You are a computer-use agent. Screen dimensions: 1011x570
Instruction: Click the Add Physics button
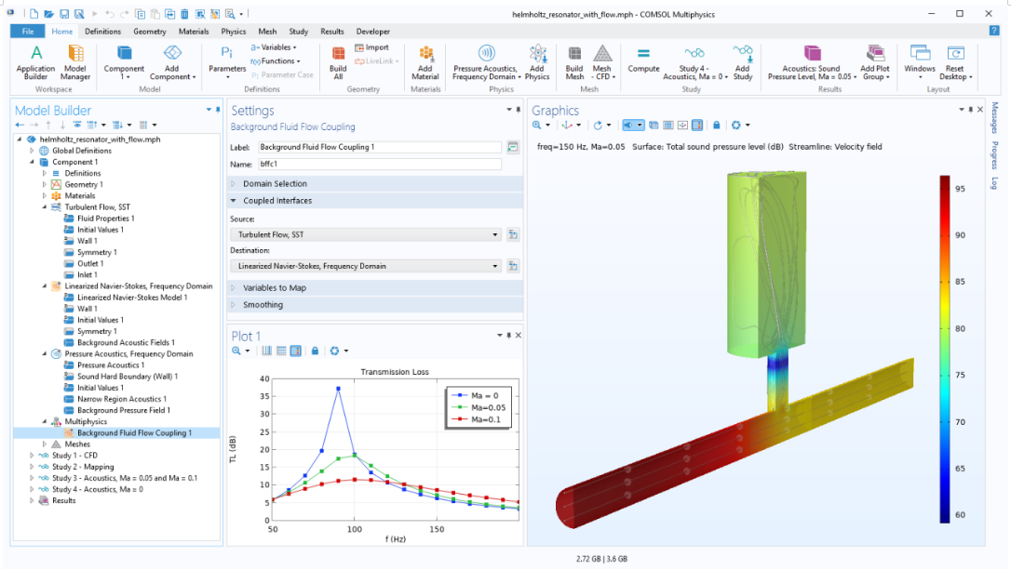click(x=537, y=61)
